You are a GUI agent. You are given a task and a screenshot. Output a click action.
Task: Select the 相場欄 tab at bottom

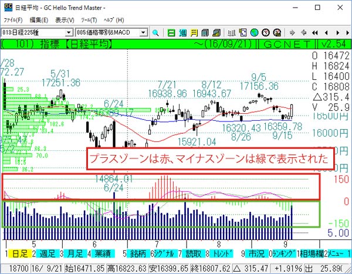312,254
